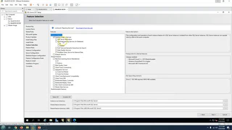Check Client Tools Connectivity
232x130 pixels.
pyautogui.click(x=54, y=68)
